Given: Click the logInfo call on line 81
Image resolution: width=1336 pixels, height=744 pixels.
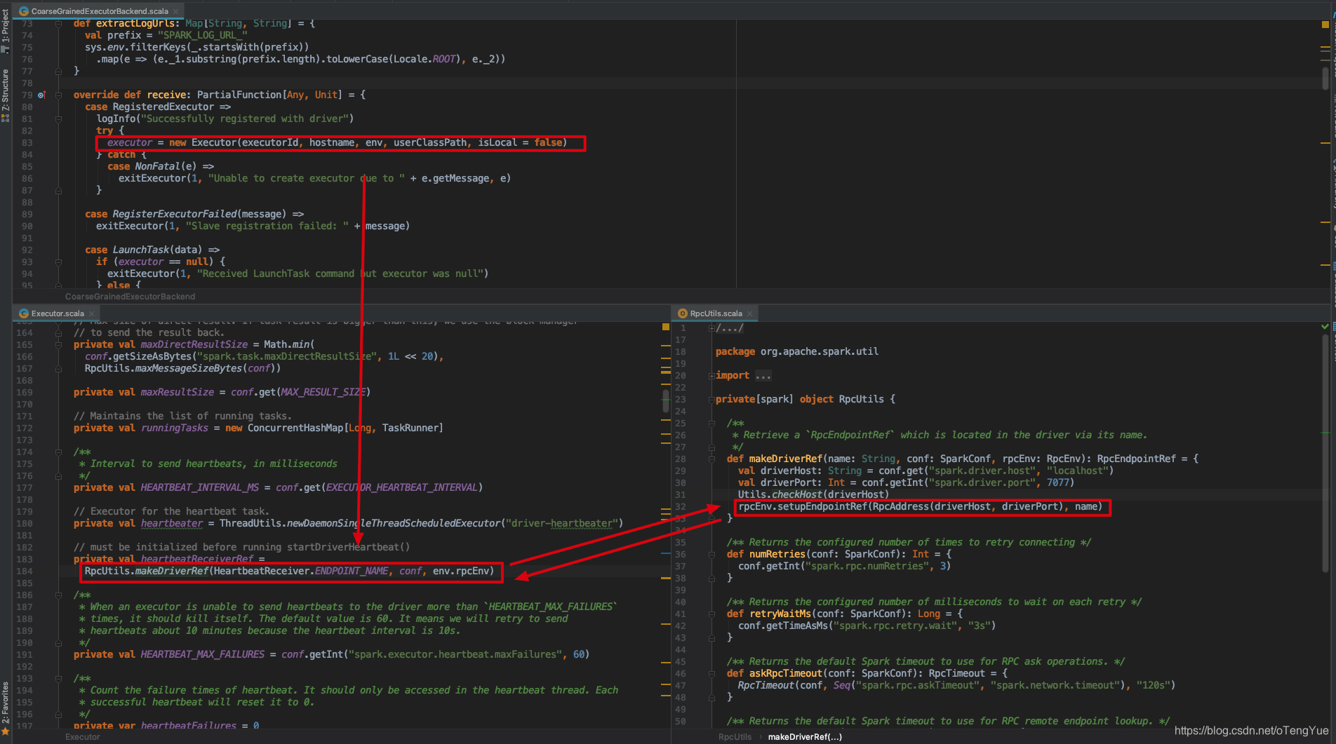Looking at the screenshot, I should (x=225, y=119).
